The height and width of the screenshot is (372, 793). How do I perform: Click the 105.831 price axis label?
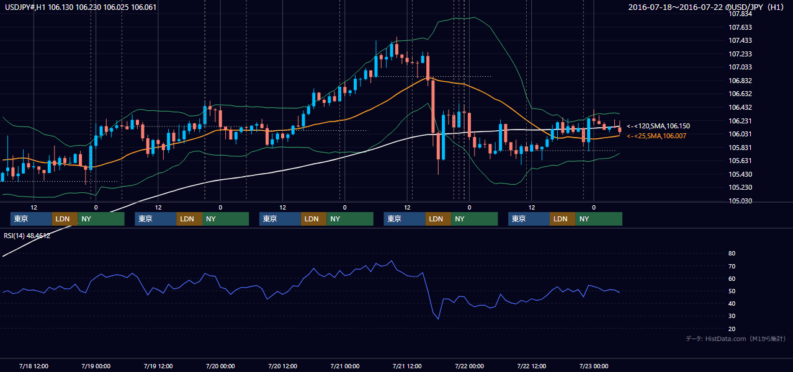(x=741, y=148)
